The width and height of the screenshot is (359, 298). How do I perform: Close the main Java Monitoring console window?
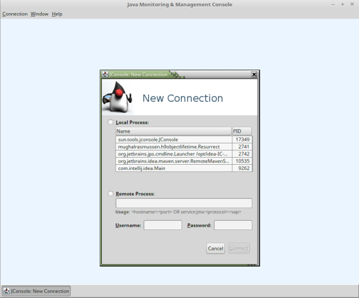pos(352,5)
